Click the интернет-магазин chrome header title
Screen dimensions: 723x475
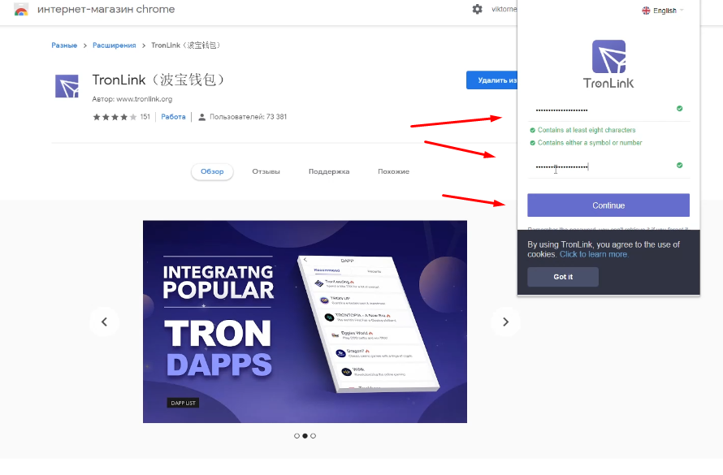coord(106,9)
